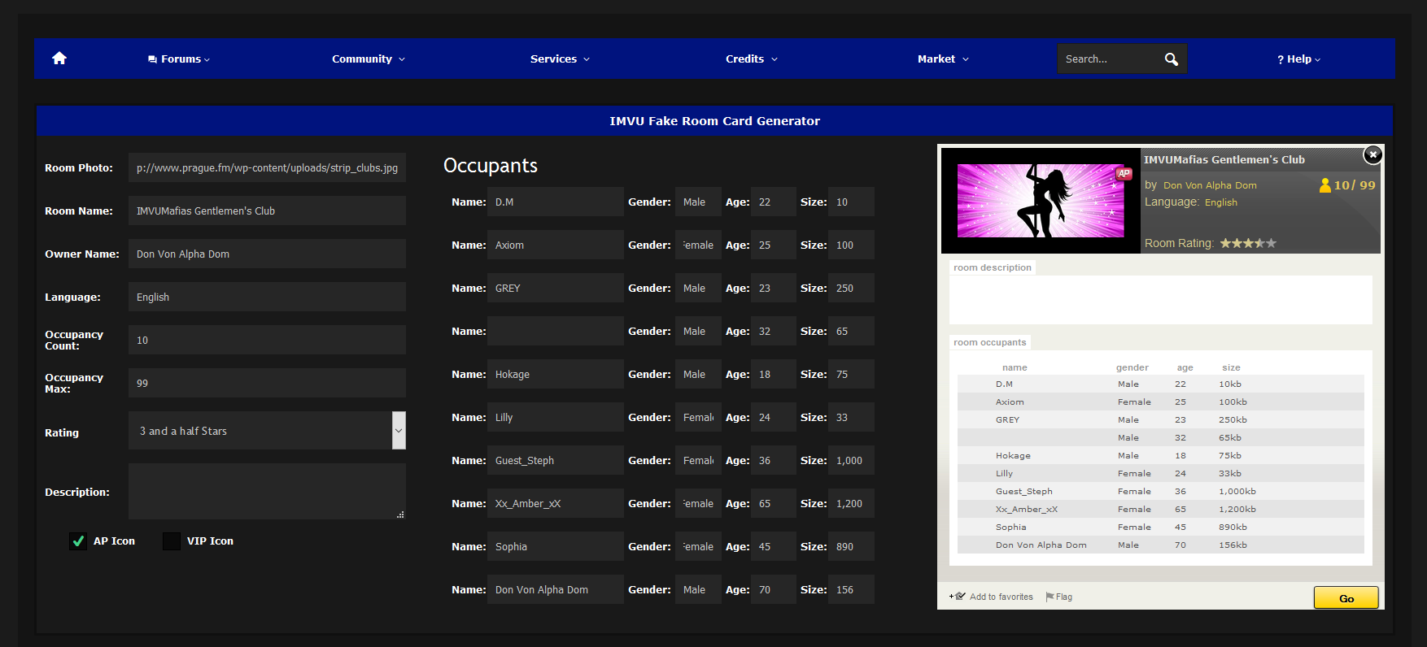The image size is (1427, 647).
Task: Click Xx_Amber_xX row in room occupants
Action: point(1160,509)
